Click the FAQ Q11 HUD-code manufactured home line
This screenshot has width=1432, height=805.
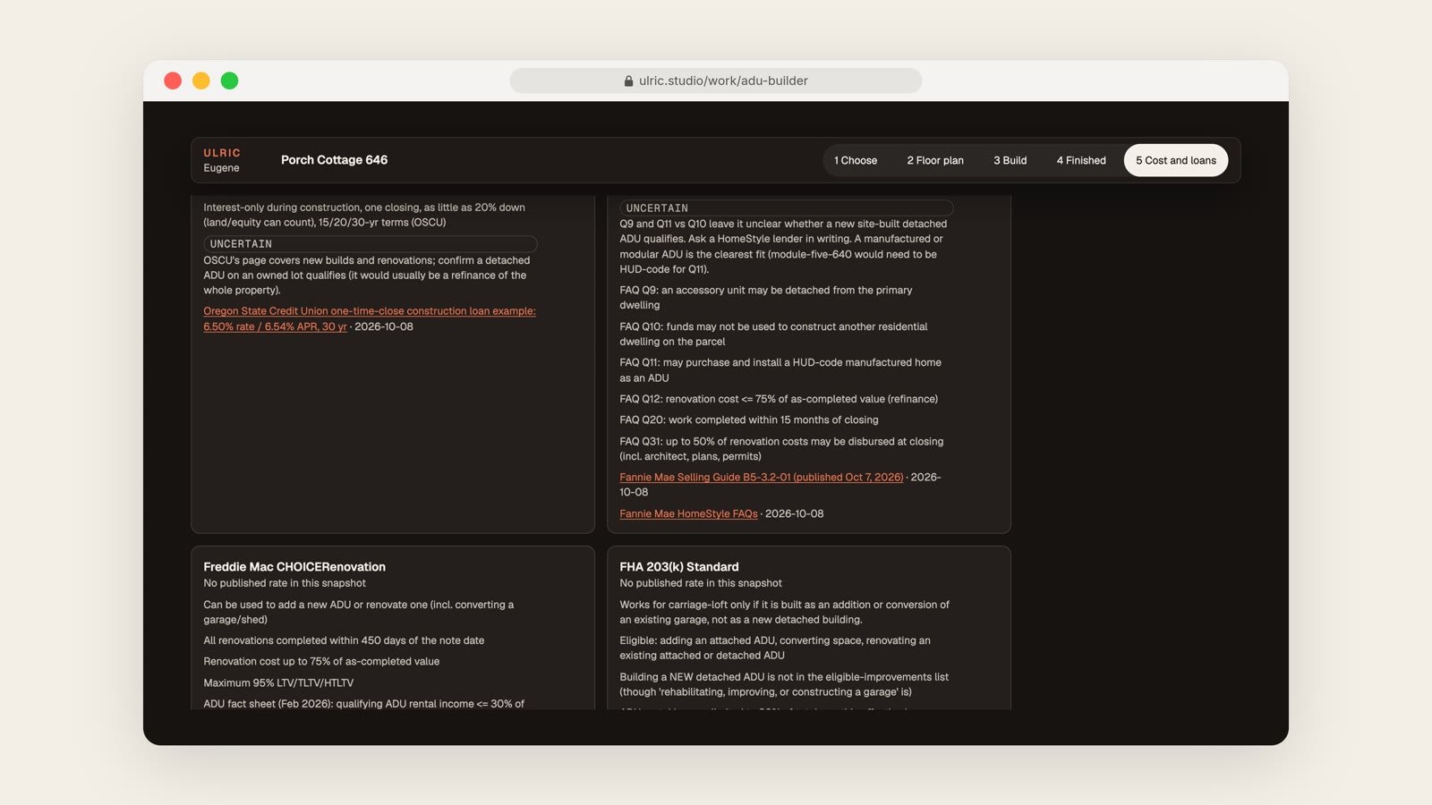pyautogui.click(x=780, y=369)
